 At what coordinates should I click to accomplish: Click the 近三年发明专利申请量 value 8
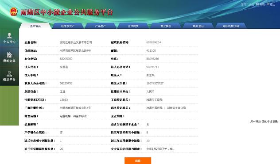147,133
